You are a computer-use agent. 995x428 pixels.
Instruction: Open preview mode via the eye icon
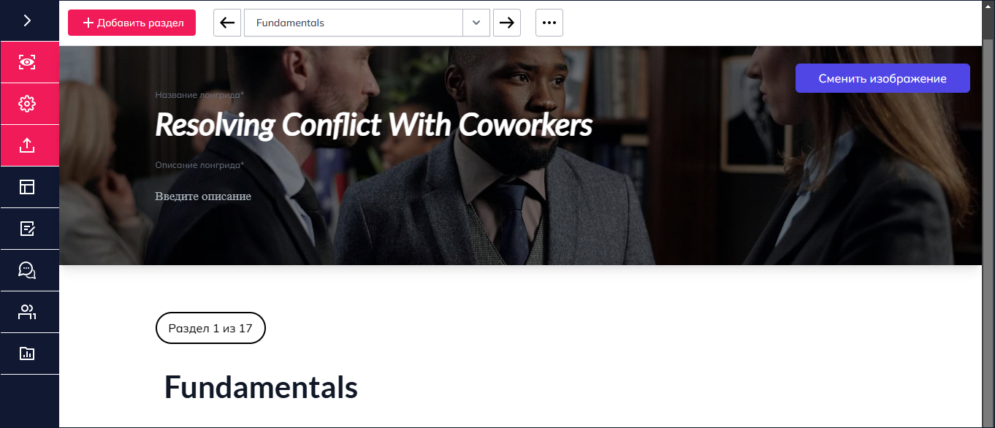27,62
